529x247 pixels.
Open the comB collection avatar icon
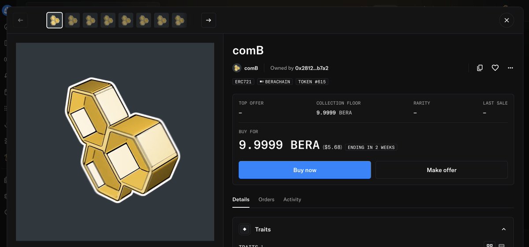point(237,68)
